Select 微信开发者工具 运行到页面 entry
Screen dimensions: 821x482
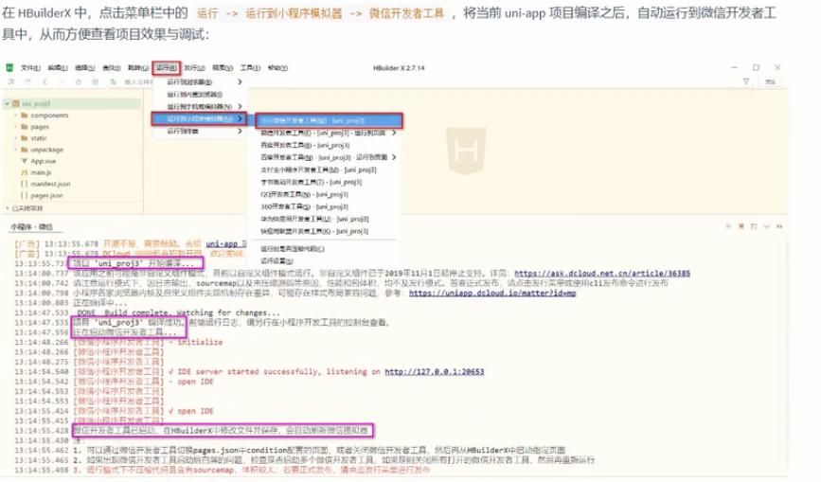(327, 133)
